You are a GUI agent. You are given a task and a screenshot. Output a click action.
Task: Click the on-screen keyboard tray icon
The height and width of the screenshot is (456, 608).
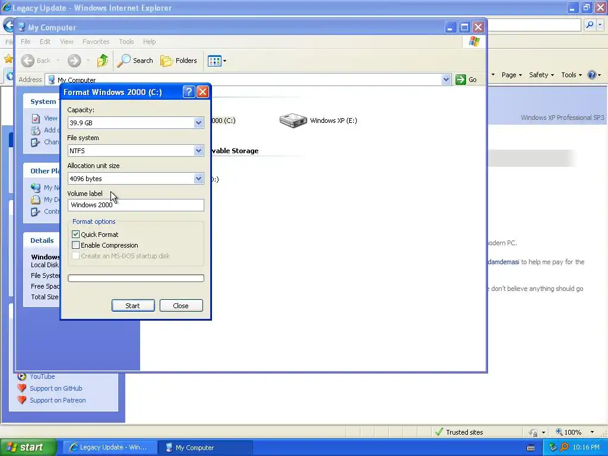point(531,448)
